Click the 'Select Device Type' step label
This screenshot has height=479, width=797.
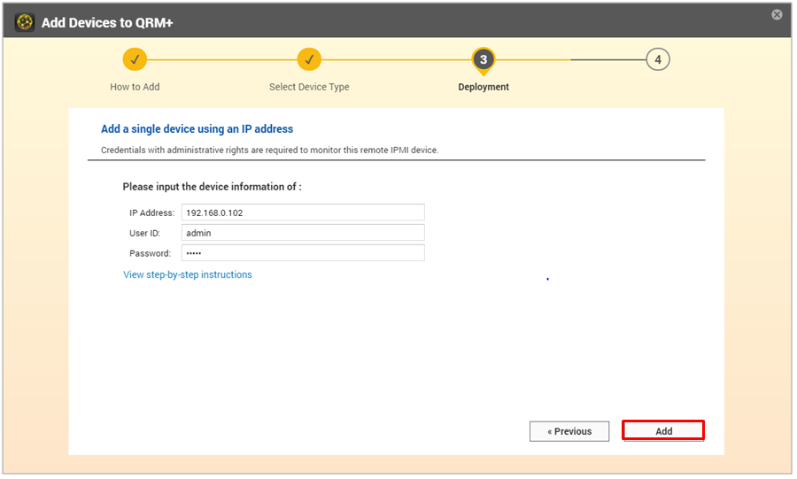309,87
